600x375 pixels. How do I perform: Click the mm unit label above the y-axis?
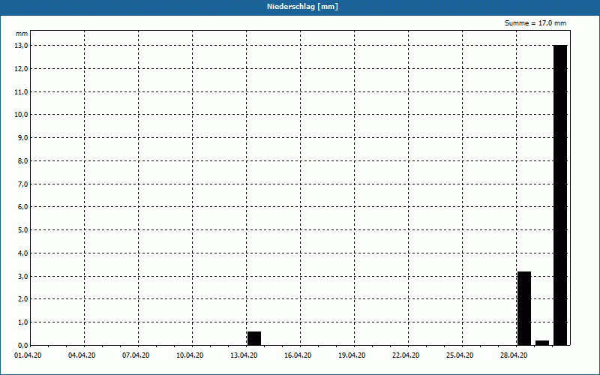coord(22,34)
